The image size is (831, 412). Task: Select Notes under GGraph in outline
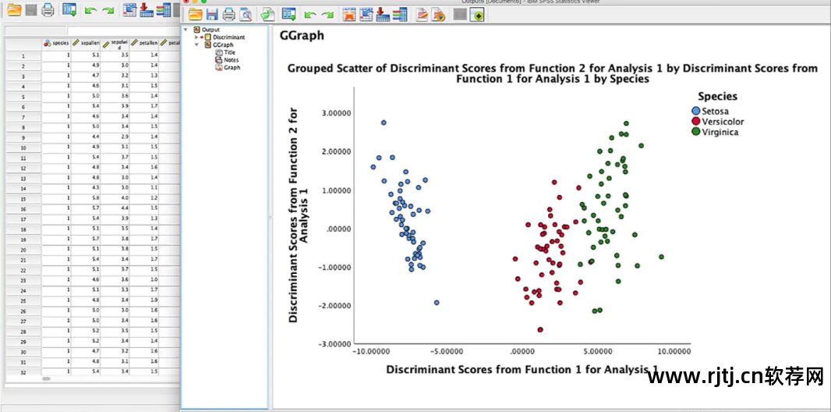coord(231,60)
